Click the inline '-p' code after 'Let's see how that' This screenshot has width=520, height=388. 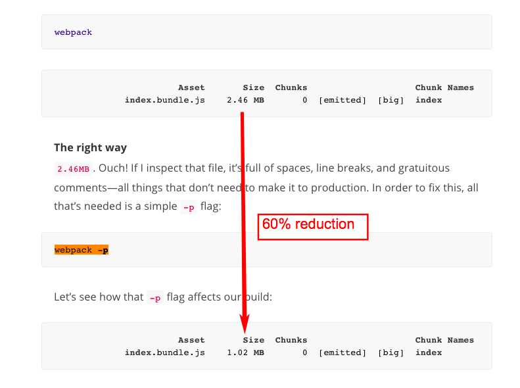coord(155,298)
